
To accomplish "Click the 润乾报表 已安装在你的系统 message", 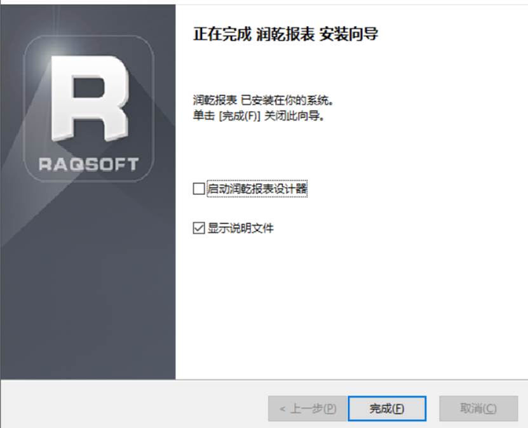I will click(263, 100).
